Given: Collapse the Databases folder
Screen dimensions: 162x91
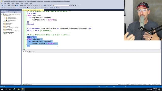Looking at the screenshot, I should tap(3, 16).
